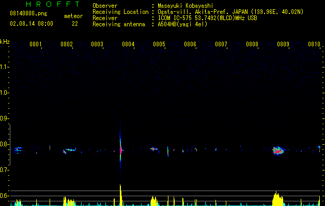Click the Receiving Location label
The width and height of the screenshot is (325, 206).
(120, 12)
